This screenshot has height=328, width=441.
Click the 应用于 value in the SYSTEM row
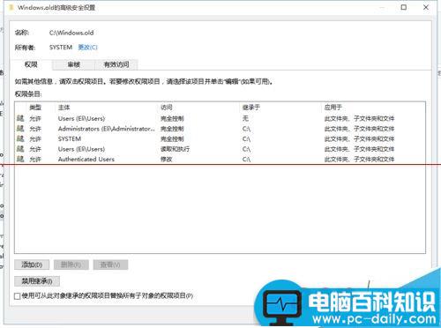pyautogui.click(x=359, y=138)
